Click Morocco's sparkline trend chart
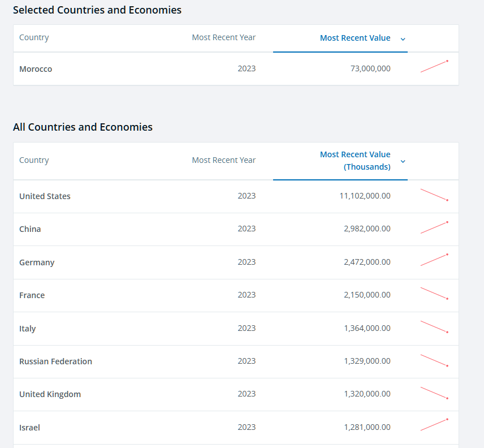Image resolution: width=484 pixels, height=448 pixels. point(434,67)
